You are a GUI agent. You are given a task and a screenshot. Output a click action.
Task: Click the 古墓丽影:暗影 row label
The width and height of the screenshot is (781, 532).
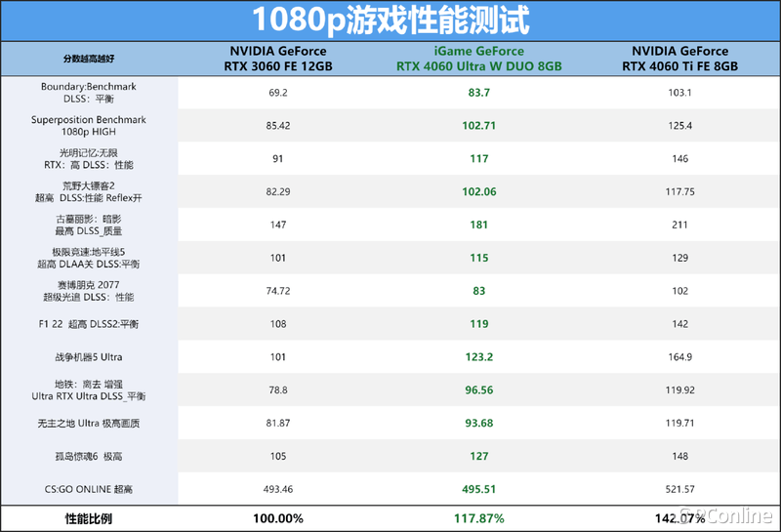(89, 225)
